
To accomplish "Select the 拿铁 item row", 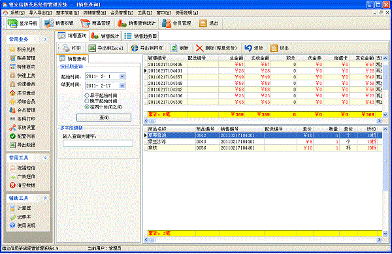I will pyautogui.click(x=263, y=148).
